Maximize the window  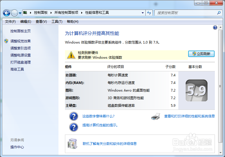206,3
